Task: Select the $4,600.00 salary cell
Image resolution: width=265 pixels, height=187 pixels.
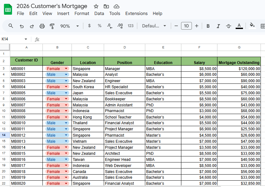Action: tap(199, 177)
